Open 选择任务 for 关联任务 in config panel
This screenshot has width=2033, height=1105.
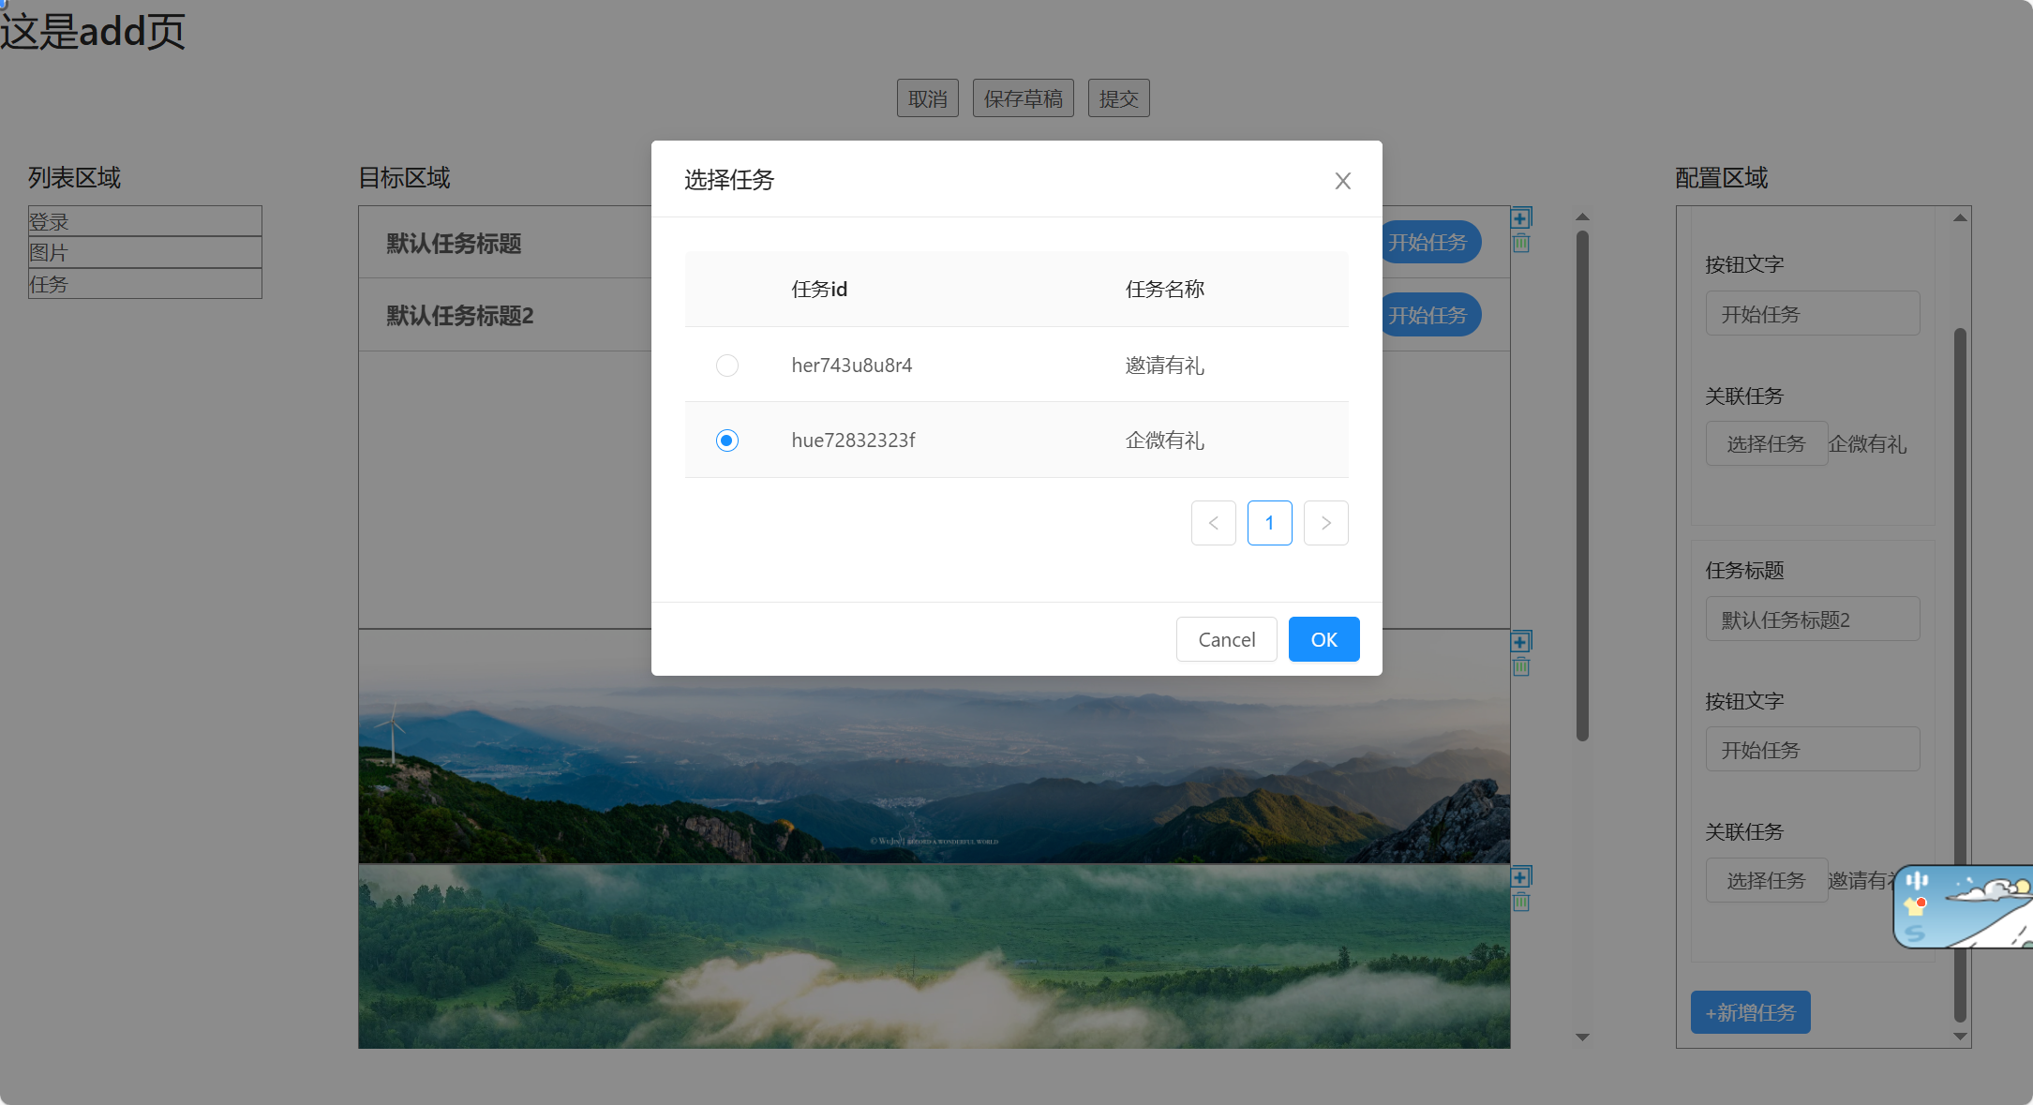1767,442
